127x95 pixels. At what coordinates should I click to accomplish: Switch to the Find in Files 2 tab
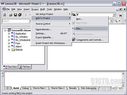pos(58,88)
